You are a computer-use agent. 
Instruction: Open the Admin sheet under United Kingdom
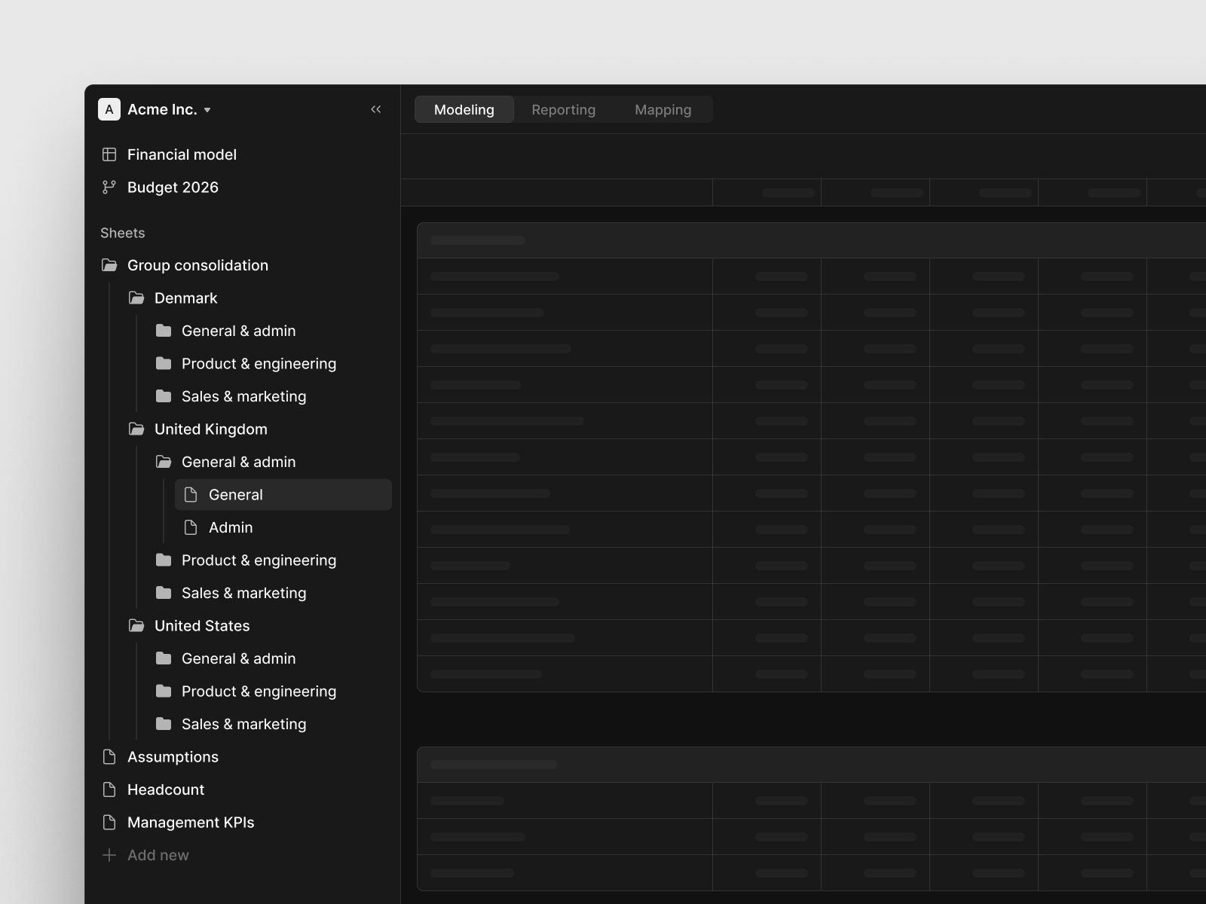pos(231,527)
